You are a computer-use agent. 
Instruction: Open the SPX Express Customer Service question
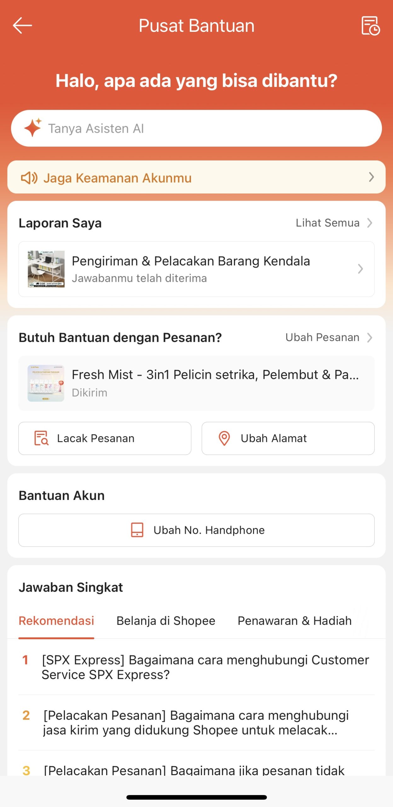click(x=205, y=667)
